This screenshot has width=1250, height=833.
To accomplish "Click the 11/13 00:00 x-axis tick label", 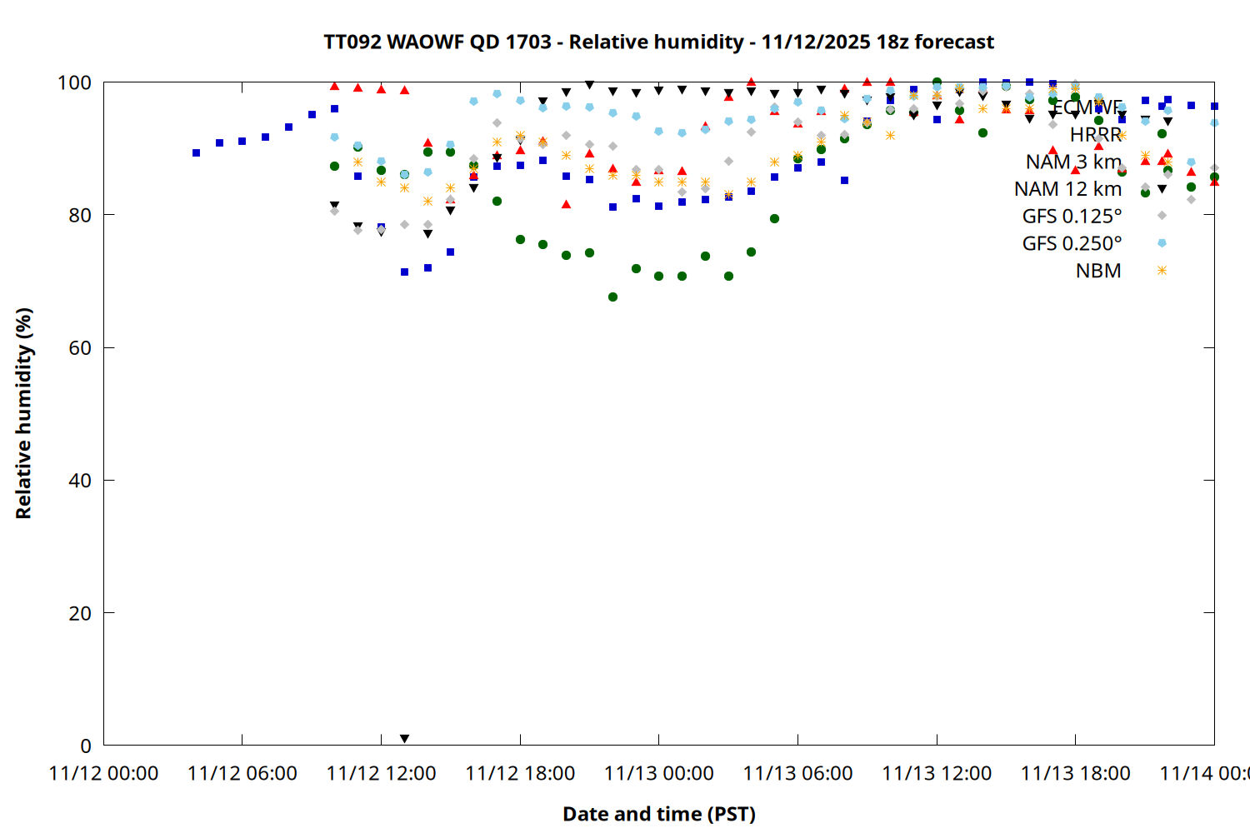I will [x=658, y=774].
